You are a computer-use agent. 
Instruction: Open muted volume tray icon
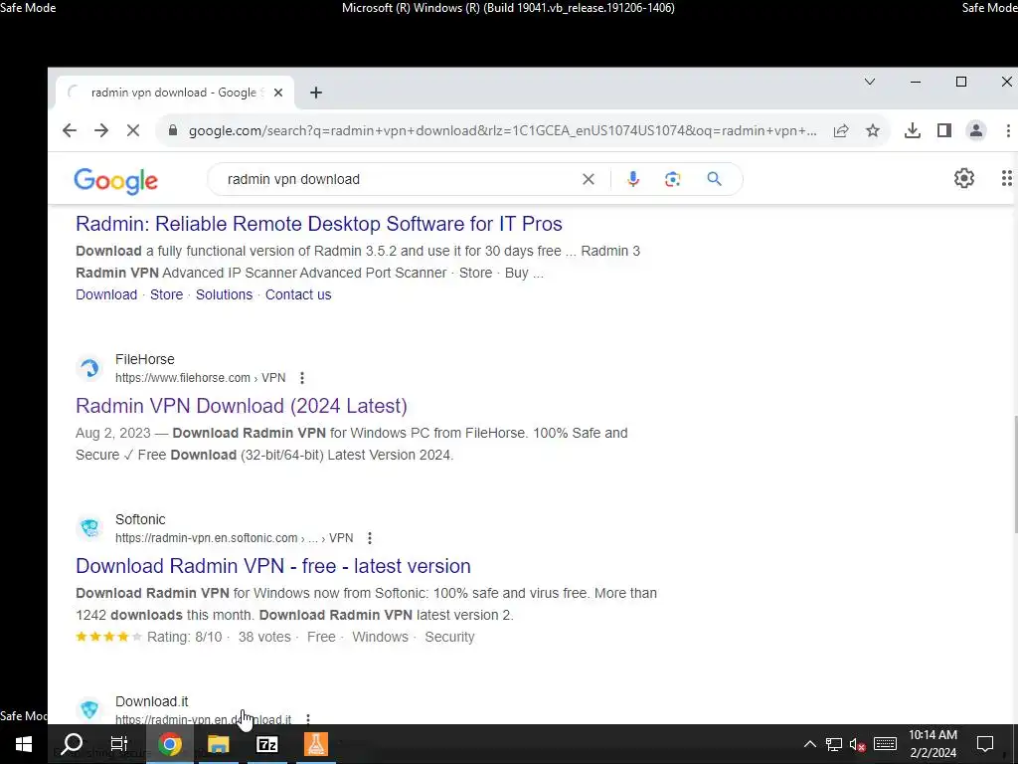tap(858, 744)
